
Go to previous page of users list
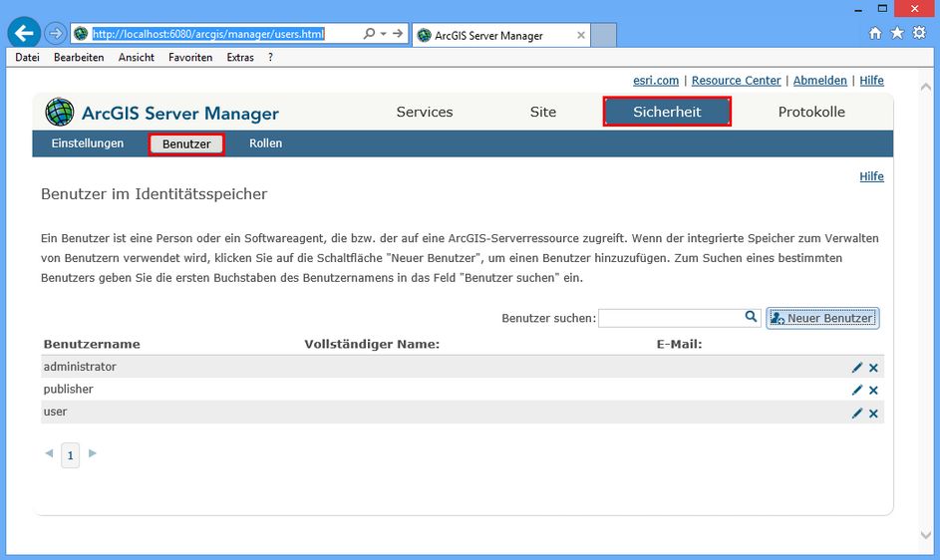pyautogui.click(x=49, y=453)
